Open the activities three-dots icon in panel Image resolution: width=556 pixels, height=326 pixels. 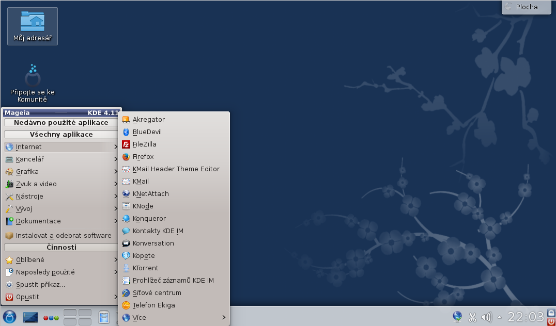pos(51,318)
